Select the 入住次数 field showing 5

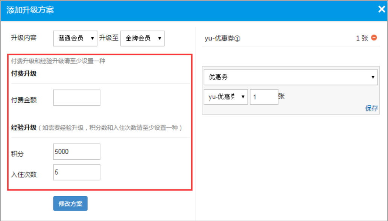click(76, 172)
